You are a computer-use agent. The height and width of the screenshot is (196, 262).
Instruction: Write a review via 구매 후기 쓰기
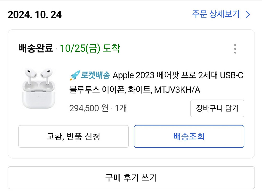click(131, 178)
